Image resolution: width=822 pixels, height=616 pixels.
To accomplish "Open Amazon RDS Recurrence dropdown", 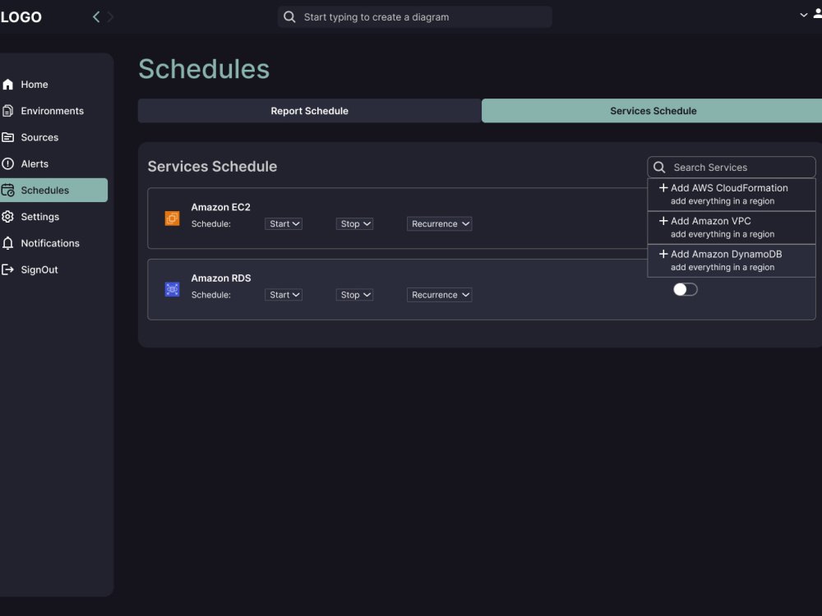I will tap(439, 295).
